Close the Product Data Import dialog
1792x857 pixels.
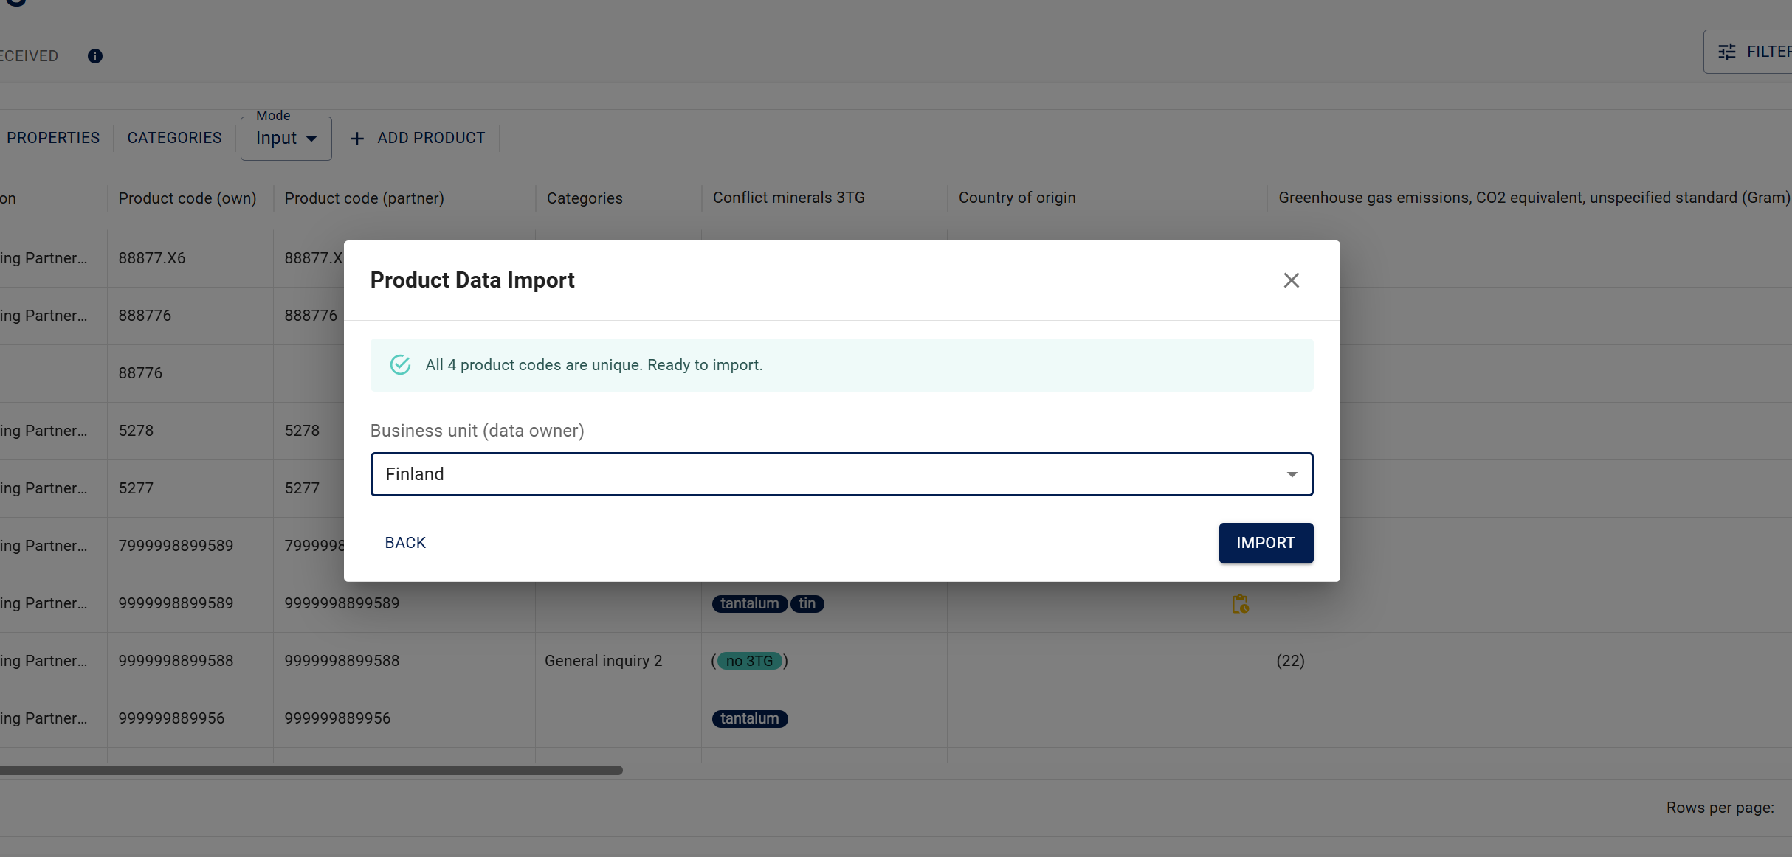(1291, 280)
